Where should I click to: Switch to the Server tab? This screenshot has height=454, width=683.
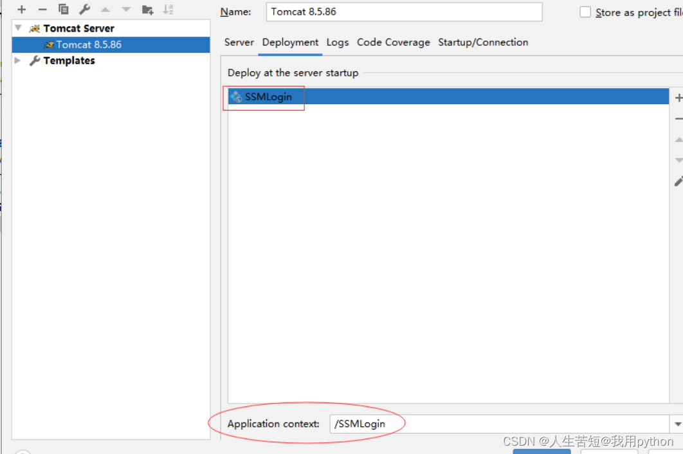pos(239,42)
